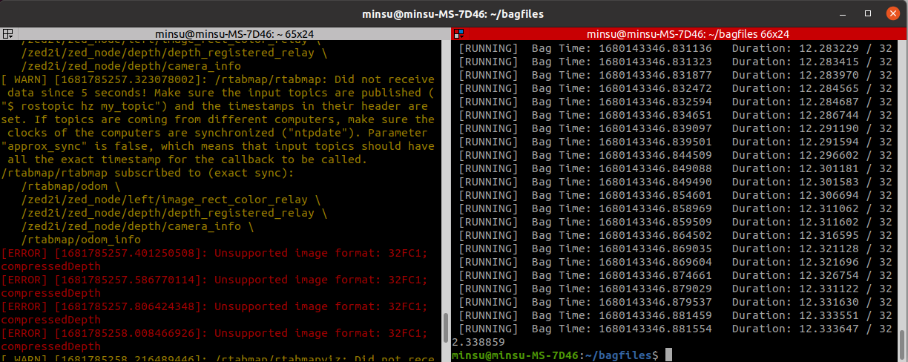Open the right terminal's grouping icon menu
The height and width of the screenshot is (362, 908).
[x=458, y=34]
